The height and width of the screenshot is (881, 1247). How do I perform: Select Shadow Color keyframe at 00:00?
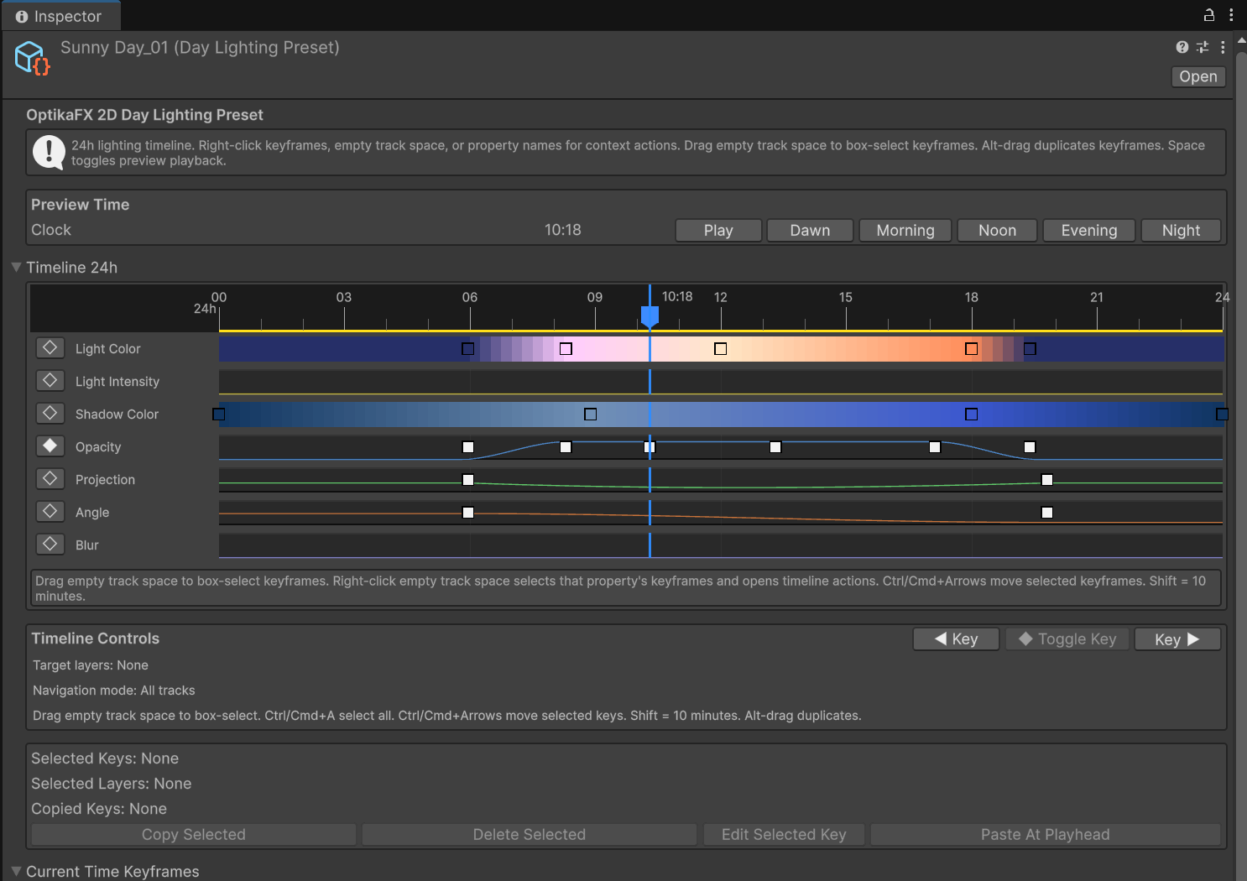coord(219,414)
